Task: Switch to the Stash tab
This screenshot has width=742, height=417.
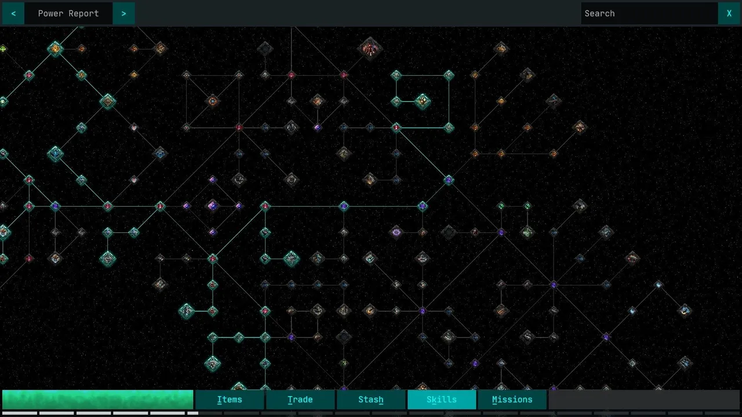Action: (x=371, y=400)
